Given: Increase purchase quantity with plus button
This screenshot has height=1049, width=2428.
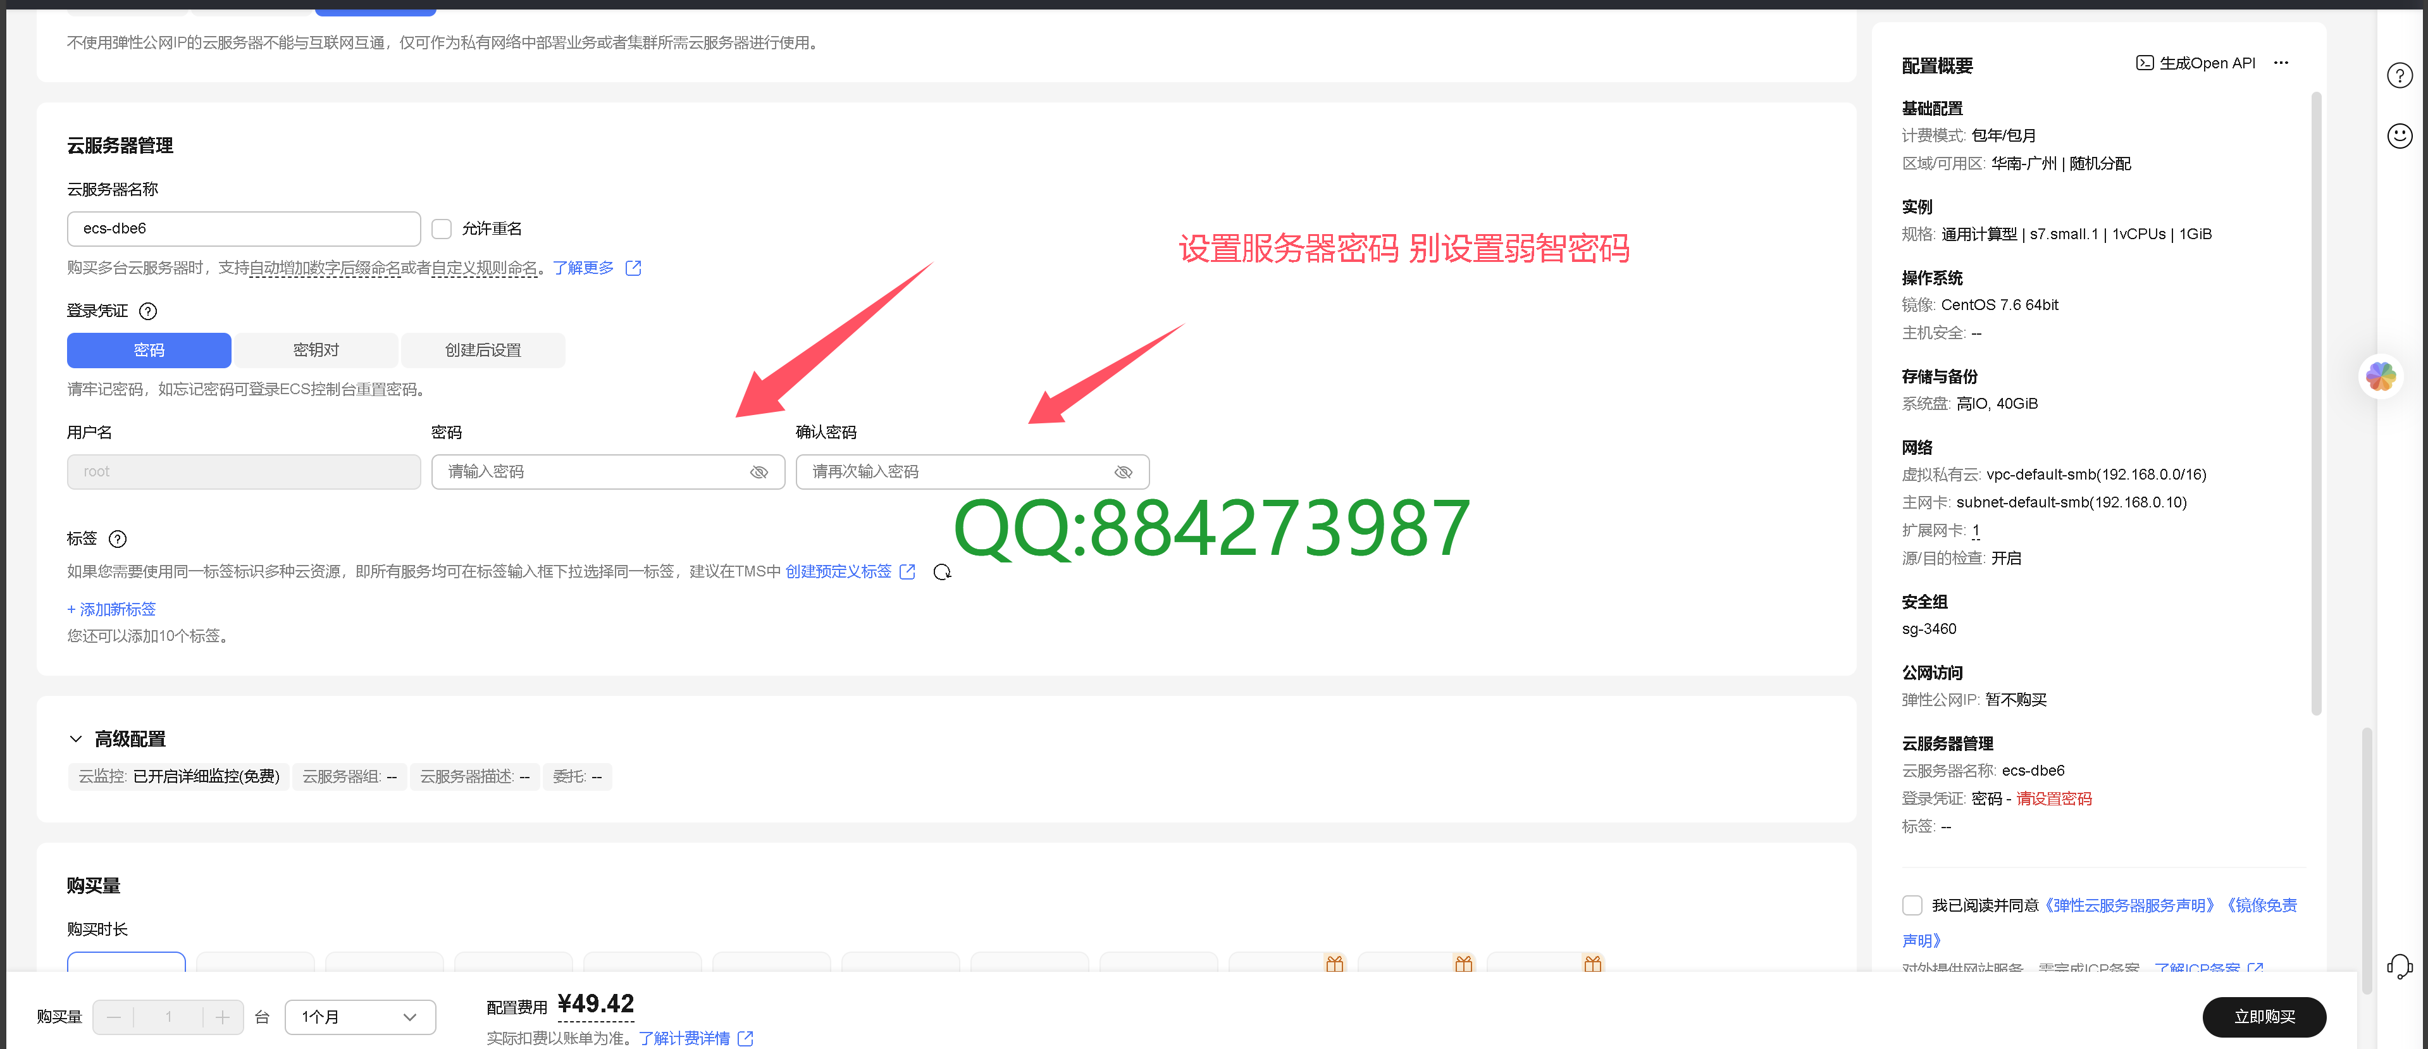Looking at the screenshot, I should point(223,1017).
